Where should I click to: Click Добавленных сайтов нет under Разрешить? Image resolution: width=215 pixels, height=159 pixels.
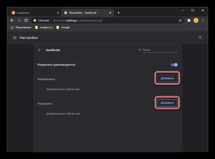(63, 114)
